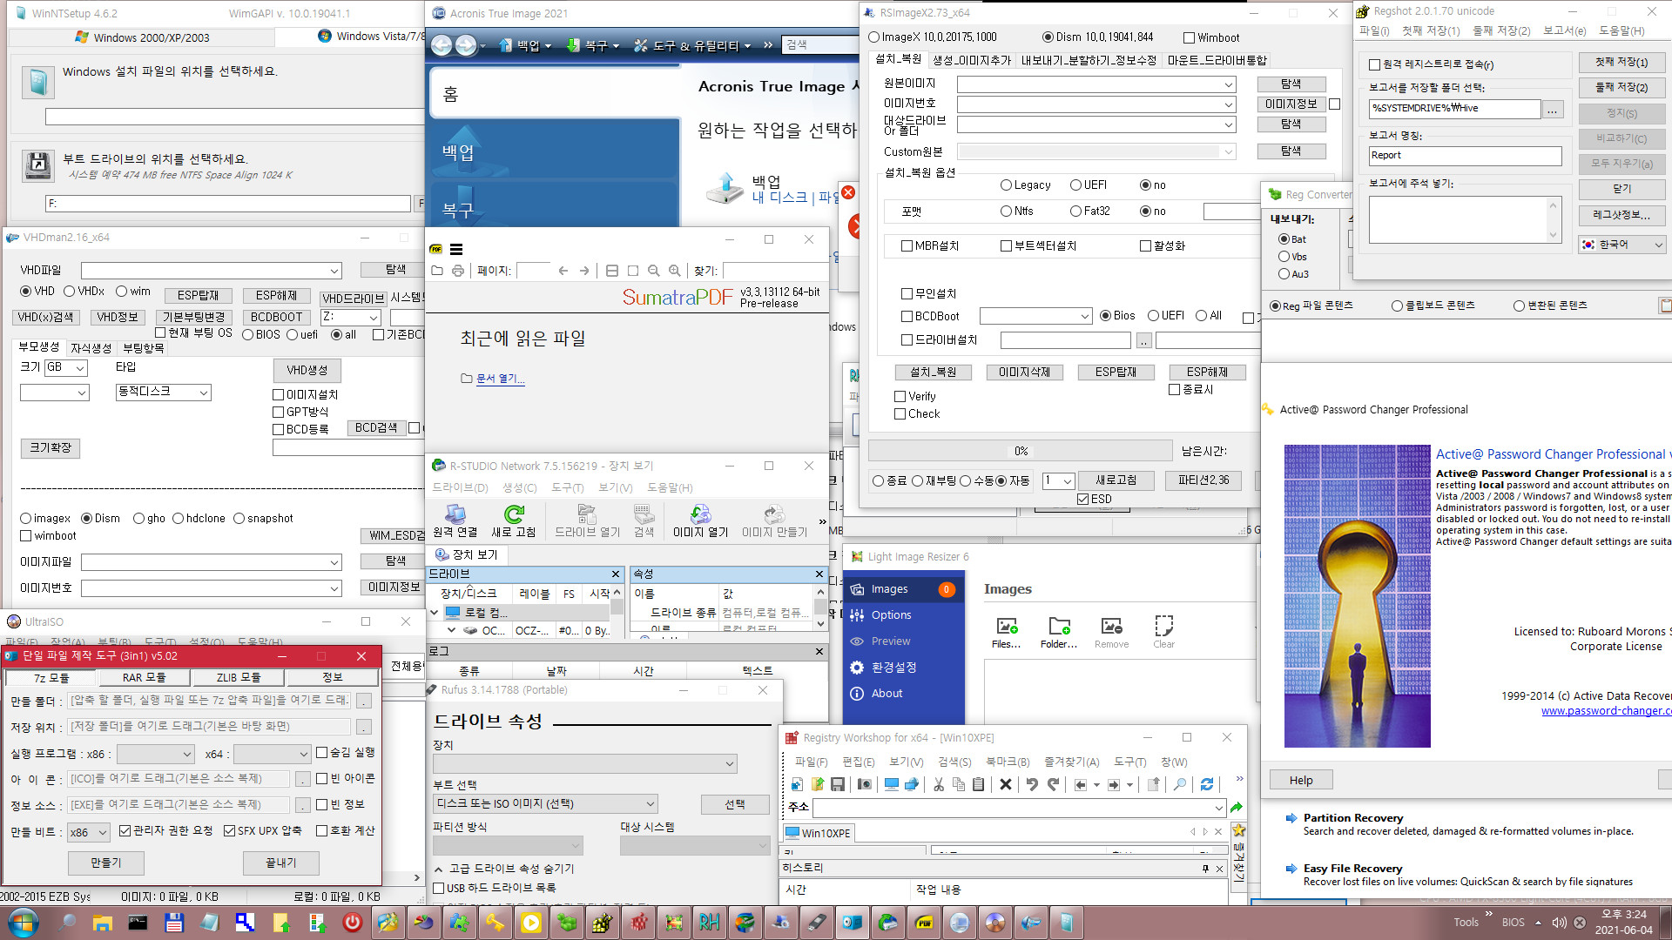Click Delete X icon in Registry Workshop
This screenshot has width=1672, height=940.
1006,784
